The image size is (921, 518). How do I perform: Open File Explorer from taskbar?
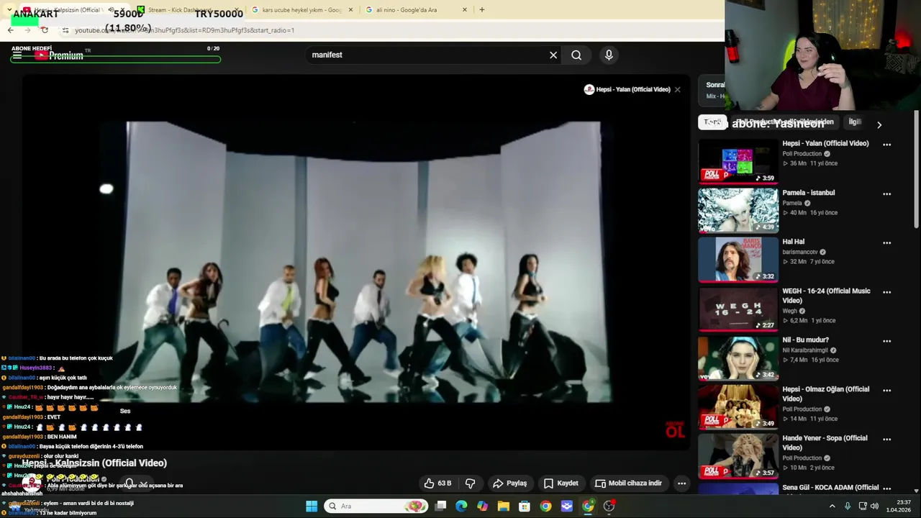[x=503, y=506]
